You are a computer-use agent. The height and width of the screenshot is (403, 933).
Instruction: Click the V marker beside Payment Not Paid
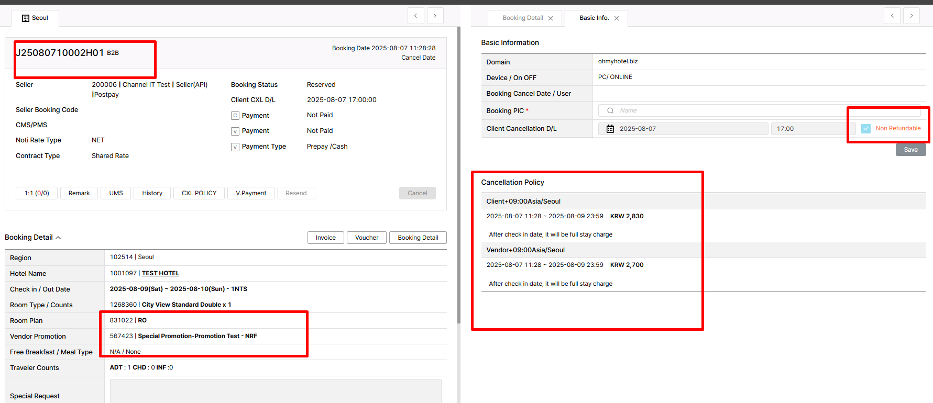(235, 131)
